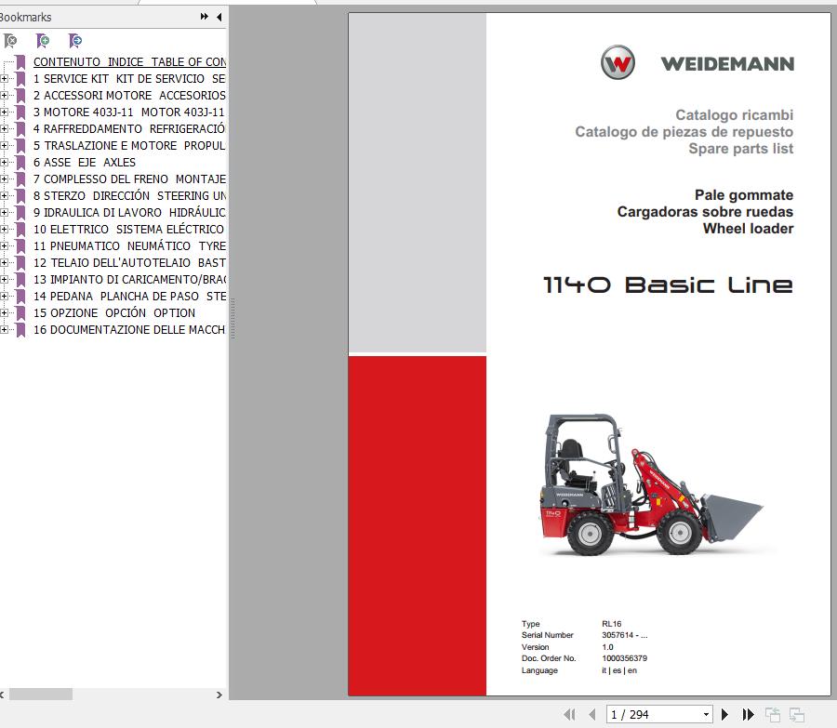Expand the 12 TELAIO DELL'AUTOTELAIO bookmark

(5, 262)
